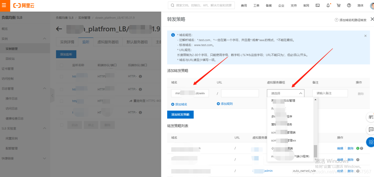The height and width of the screenshot is (177, 374).
Task: Click the grey help icon in second policy row
Action: 358,160
